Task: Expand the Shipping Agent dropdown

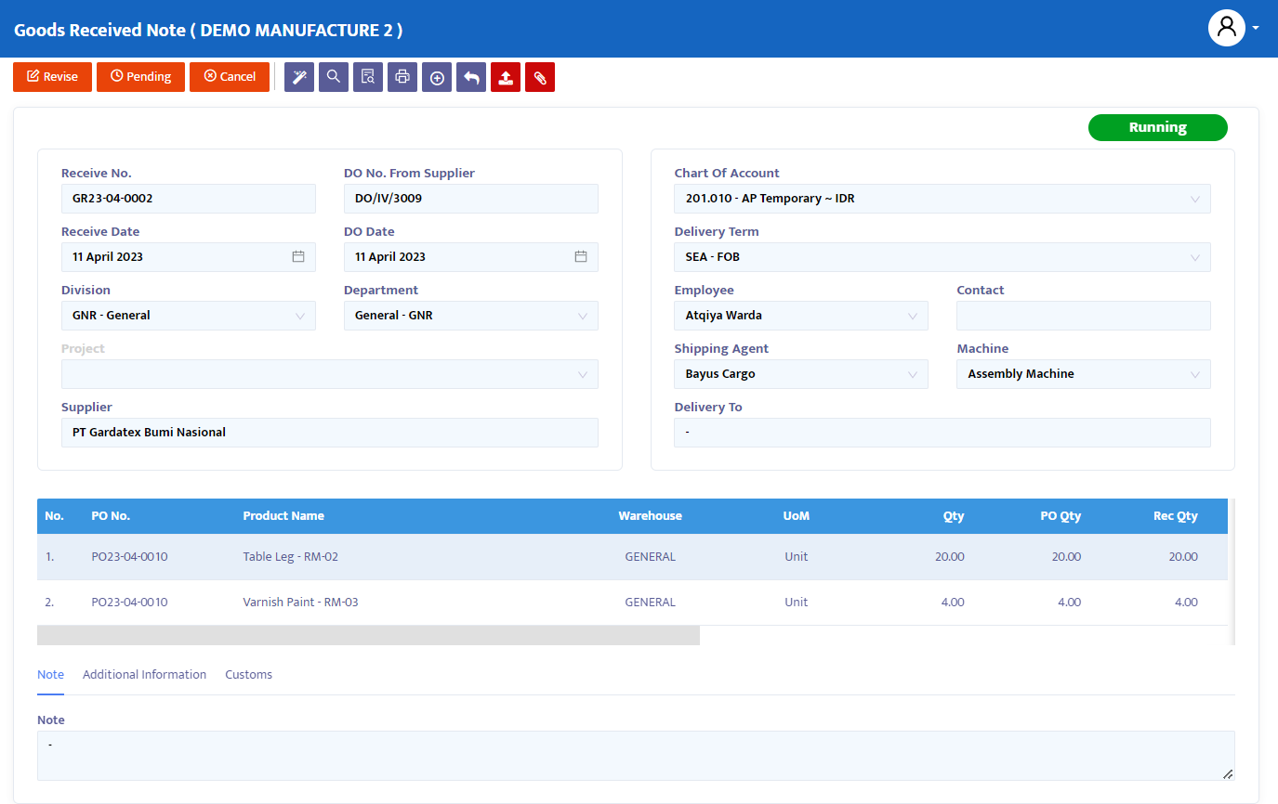Action: 801,374
